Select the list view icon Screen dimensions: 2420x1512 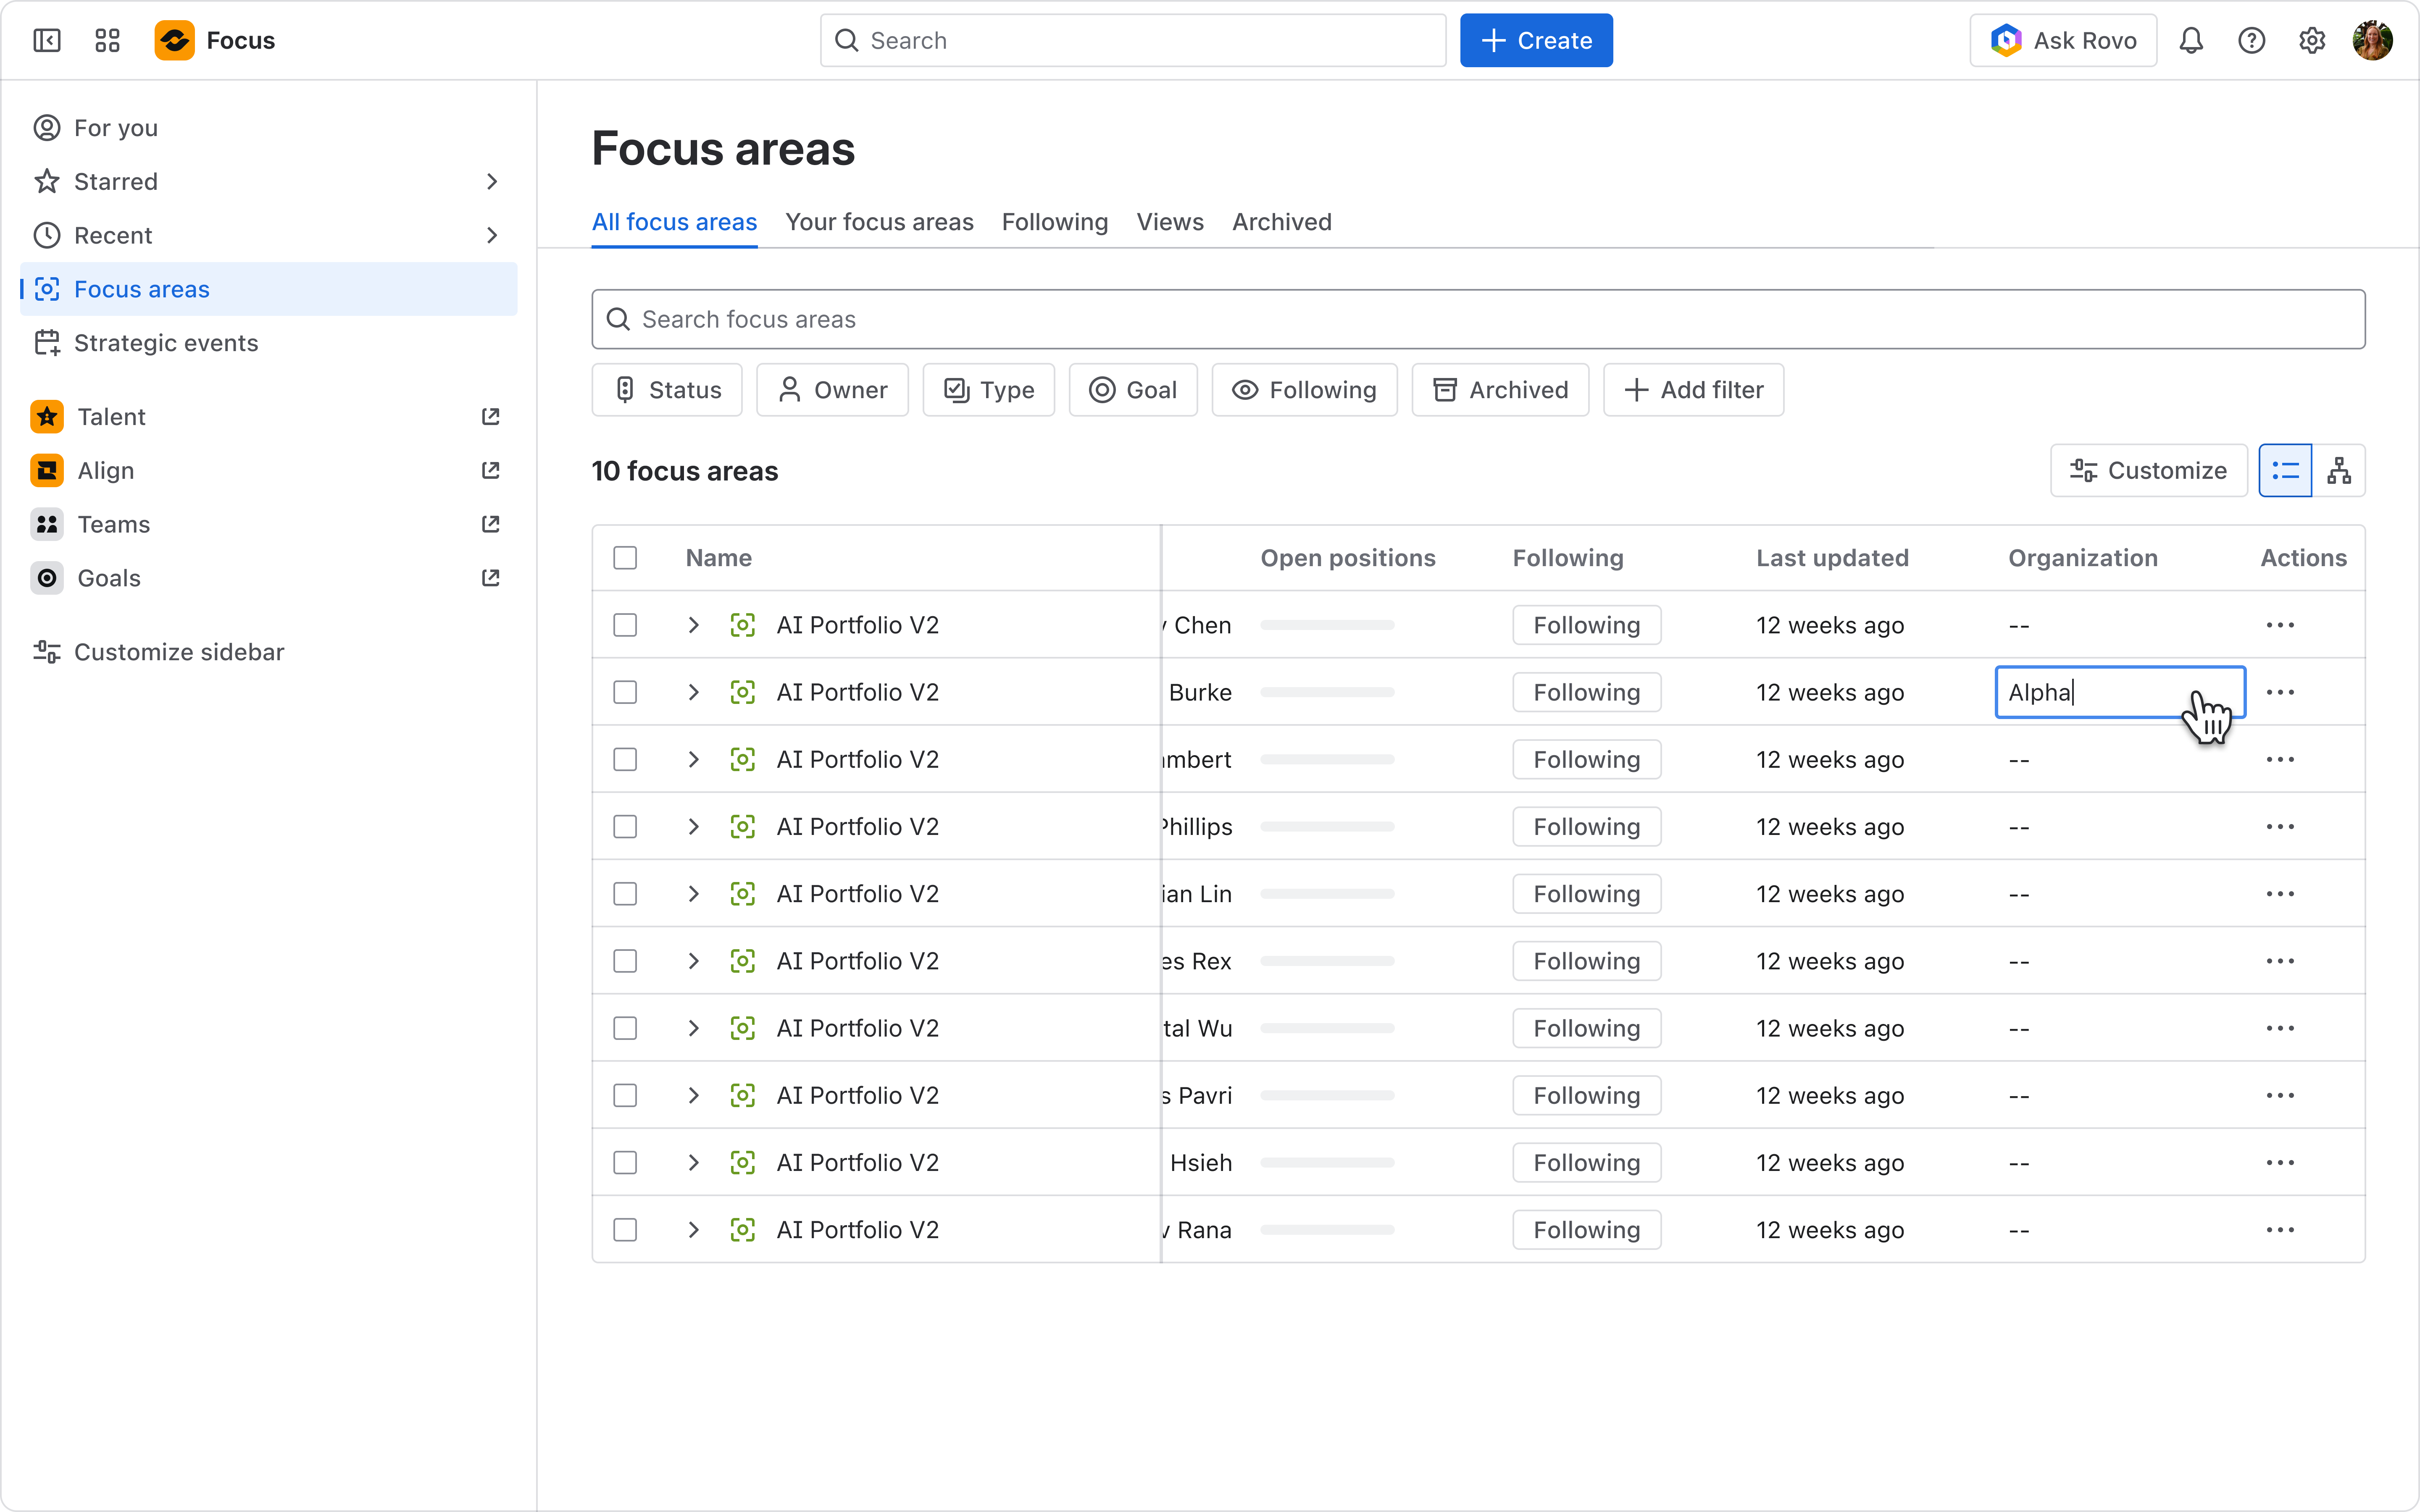click(x=2285, y=470)
